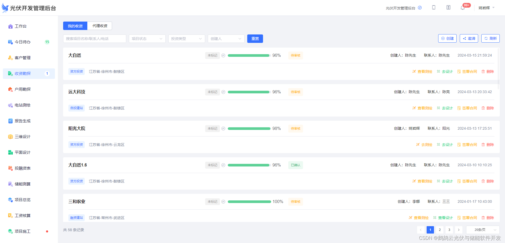This screenshot has width=505, height=243.
Task: Open 项目施工 in the sidebar
Action: 29,231
